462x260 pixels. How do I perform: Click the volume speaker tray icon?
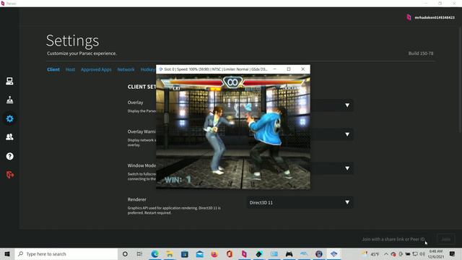pos(422,253)
